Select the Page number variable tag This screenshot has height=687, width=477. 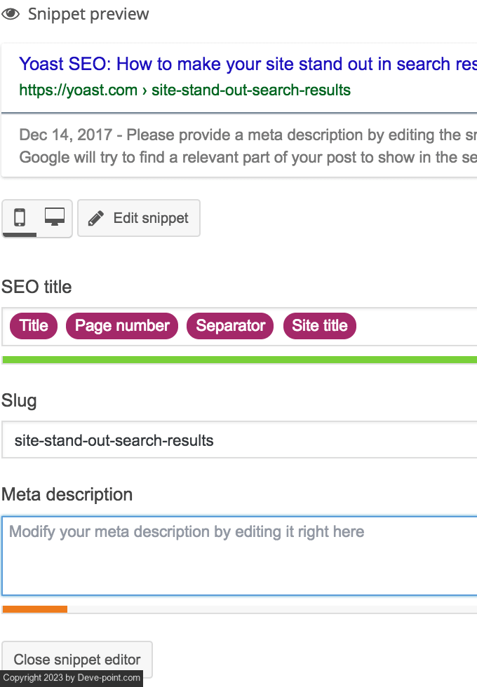(122, 326)
